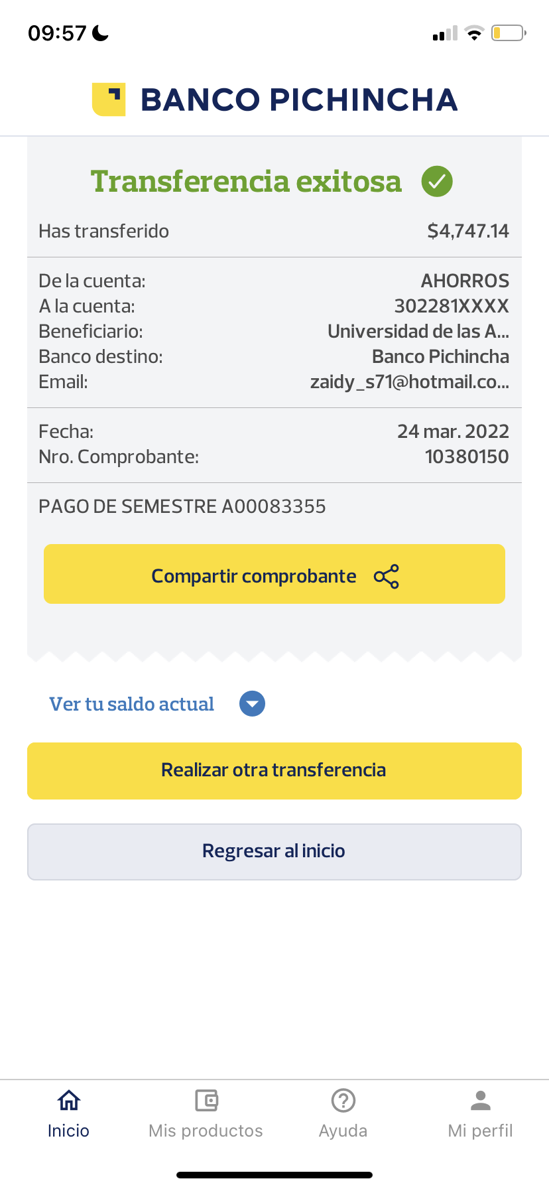The image size is (549, 1189).
Task: Tap Compartir comprobante button text
Action: [254, 576]
